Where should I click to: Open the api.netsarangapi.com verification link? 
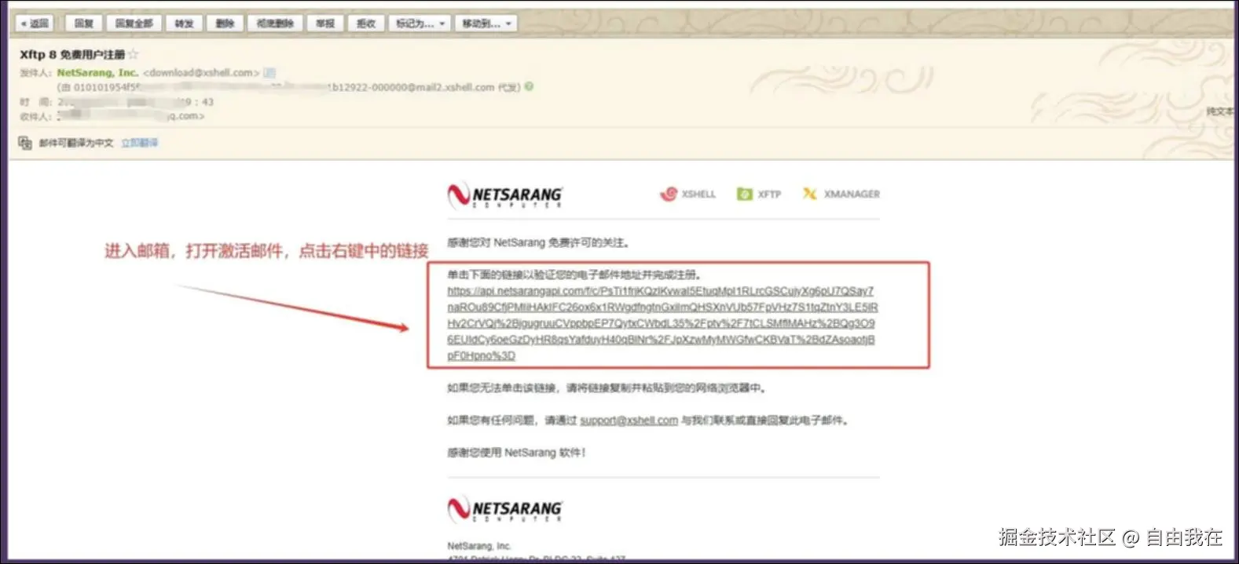click(x=662, y=323)
